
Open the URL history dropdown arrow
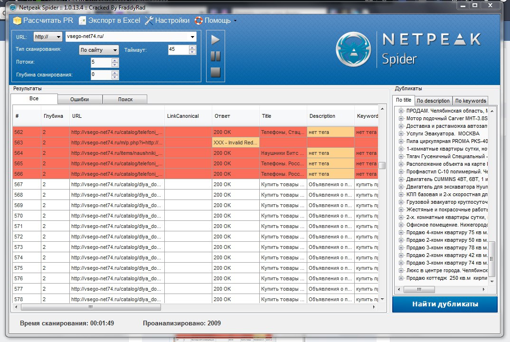point(192,37)
